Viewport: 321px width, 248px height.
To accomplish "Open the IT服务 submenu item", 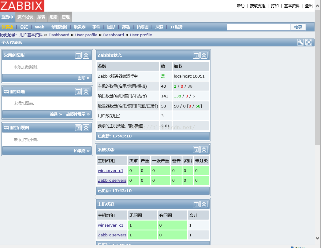I will point(176,27).
